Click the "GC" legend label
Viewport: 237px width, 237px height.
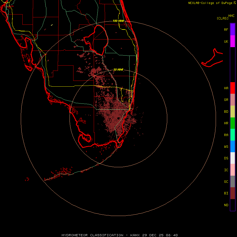pyautogui.click(x=226, y=182)
